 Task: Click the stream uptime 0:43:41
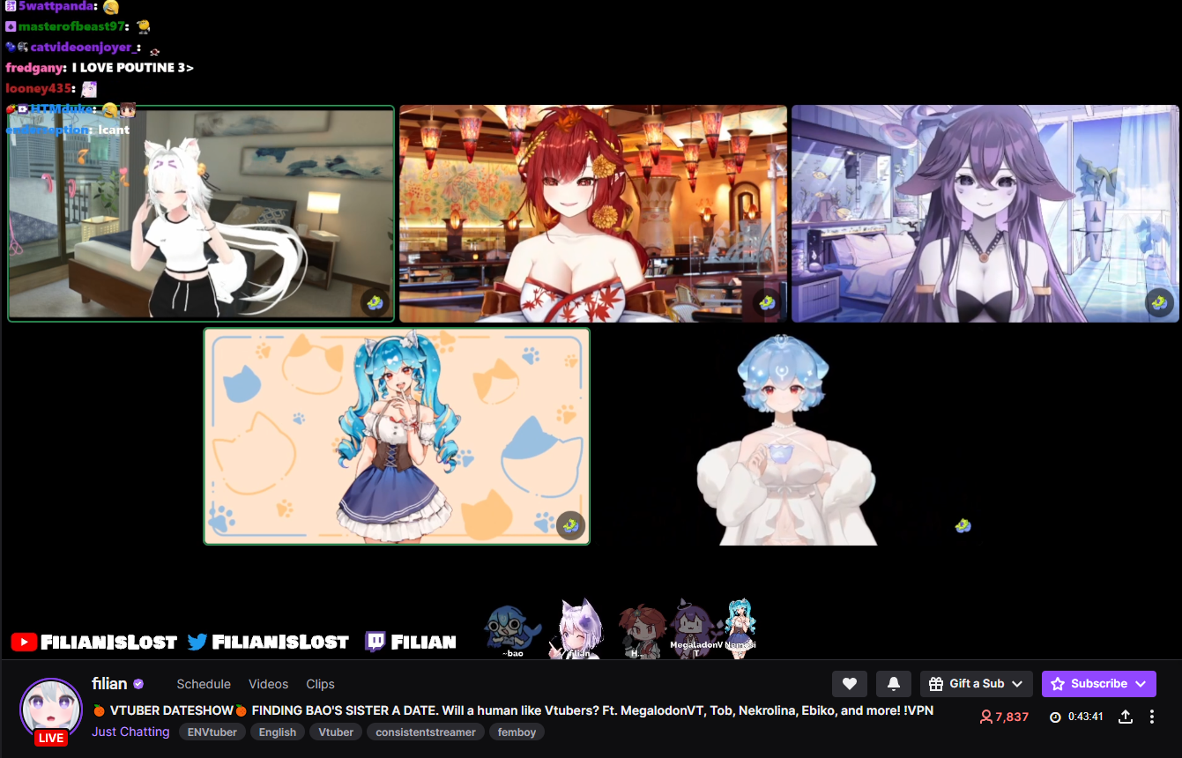[1076, 717]
